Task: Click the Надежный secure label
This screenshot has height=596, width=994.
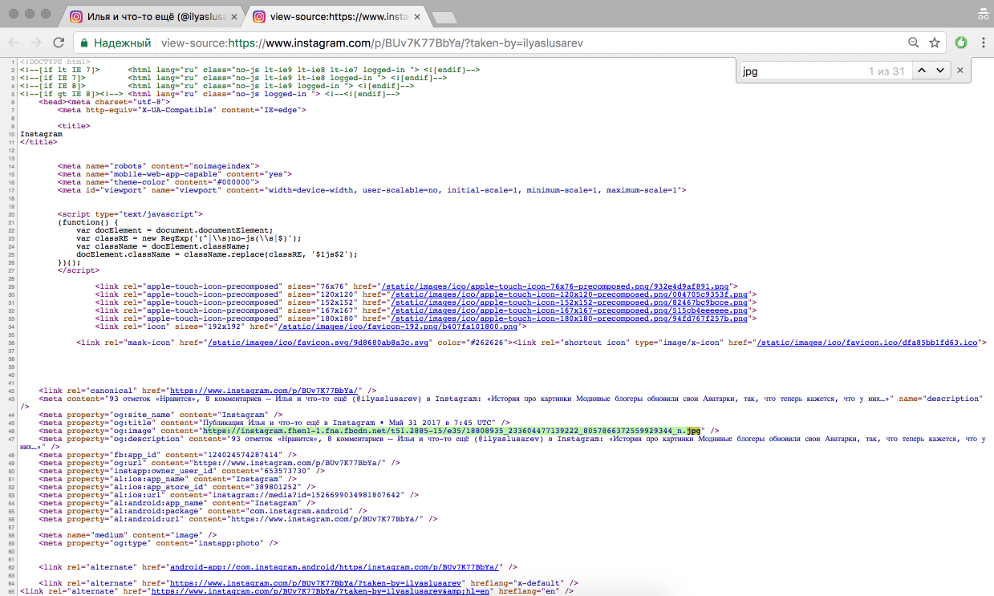Action: point(122,43)
